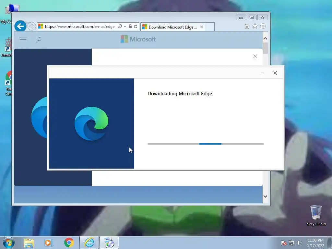This screenshot has height=249, width=332.
Task: Close the web page overlay with the X
Action: (255, 56)
